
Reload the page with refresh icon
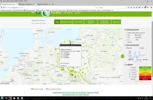pos(96,7)
